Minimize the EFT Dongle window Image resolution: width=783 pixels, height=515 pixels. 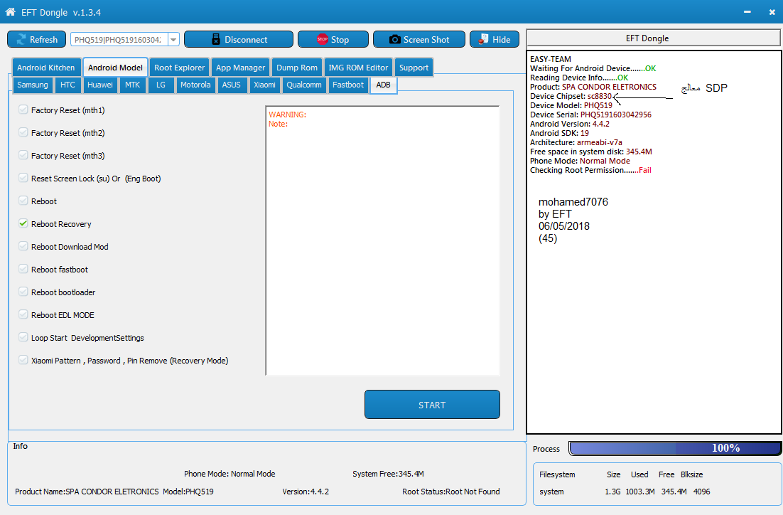pos(747,12)
